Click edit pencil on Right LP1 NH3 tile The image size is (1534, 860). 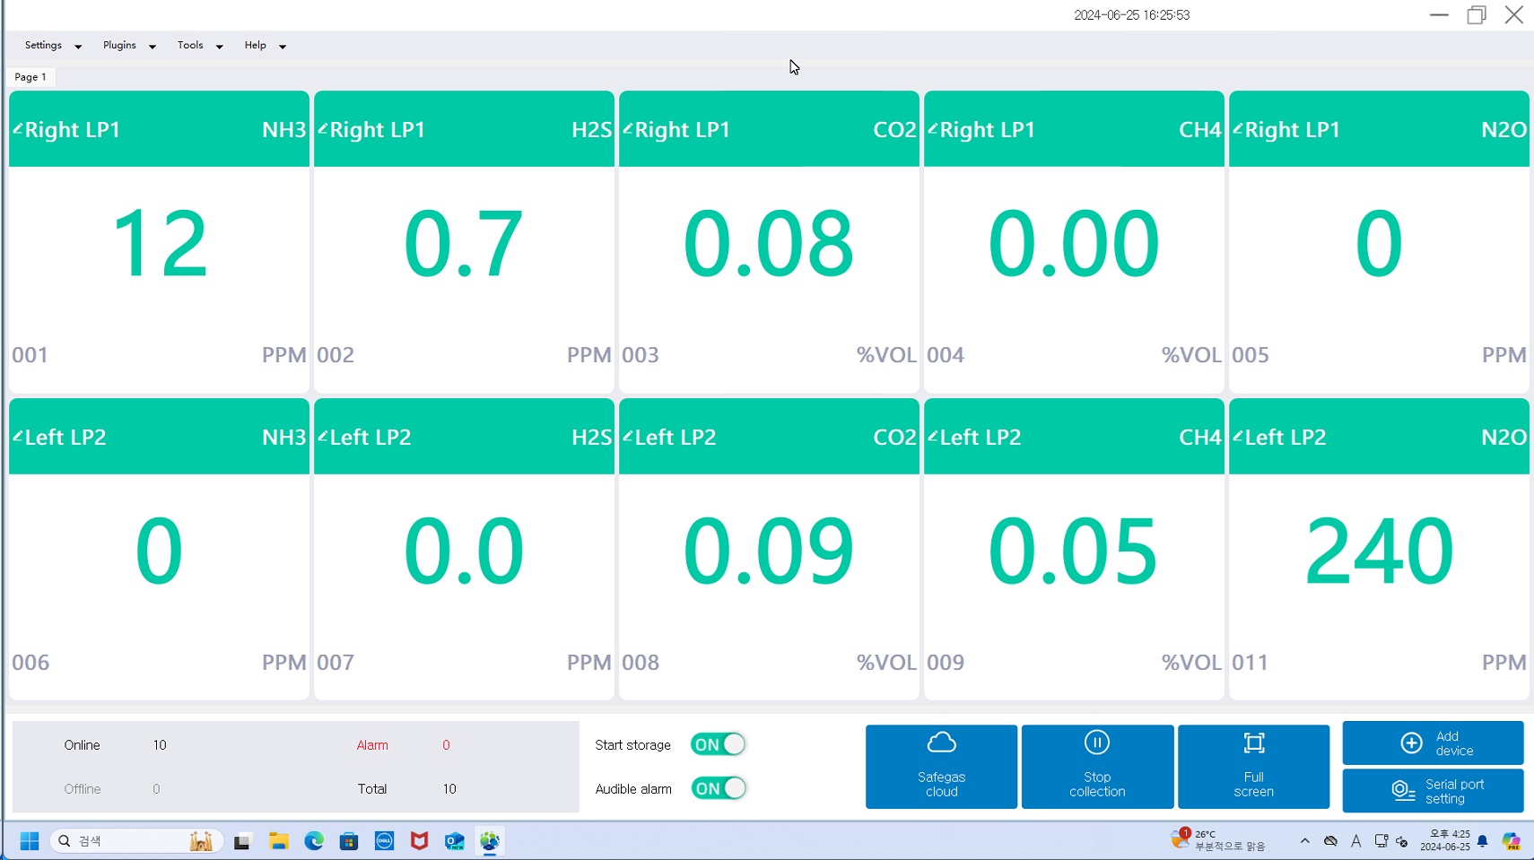click(18, 129)
